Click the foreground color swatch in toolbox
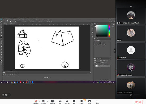 (1, 60)
